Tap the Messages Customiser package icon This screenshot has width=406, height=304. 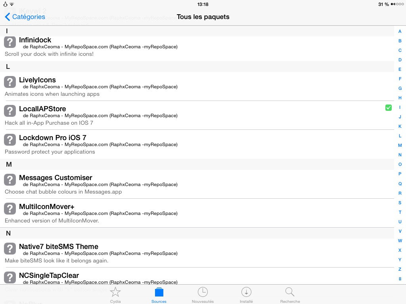coord(10,180)
